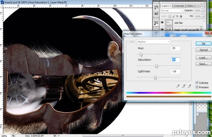Image resolution: width=212 pixels, height=137 pixels.
Task: Expand effects on beast mouth merged layer
Action: click(201, 29)
